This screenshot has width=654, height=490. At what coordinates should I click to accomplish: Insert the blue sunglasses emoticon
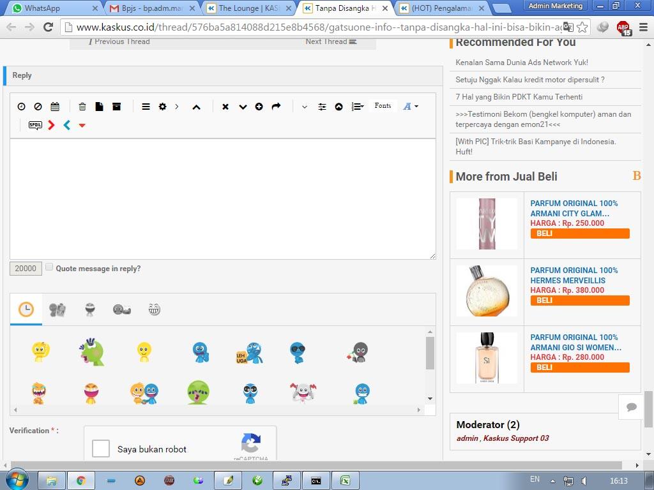[298, 352]
